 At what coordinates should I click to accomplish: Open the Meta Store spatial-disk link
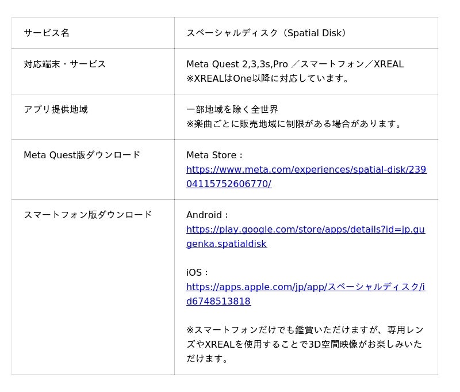(x=306, y=170)
